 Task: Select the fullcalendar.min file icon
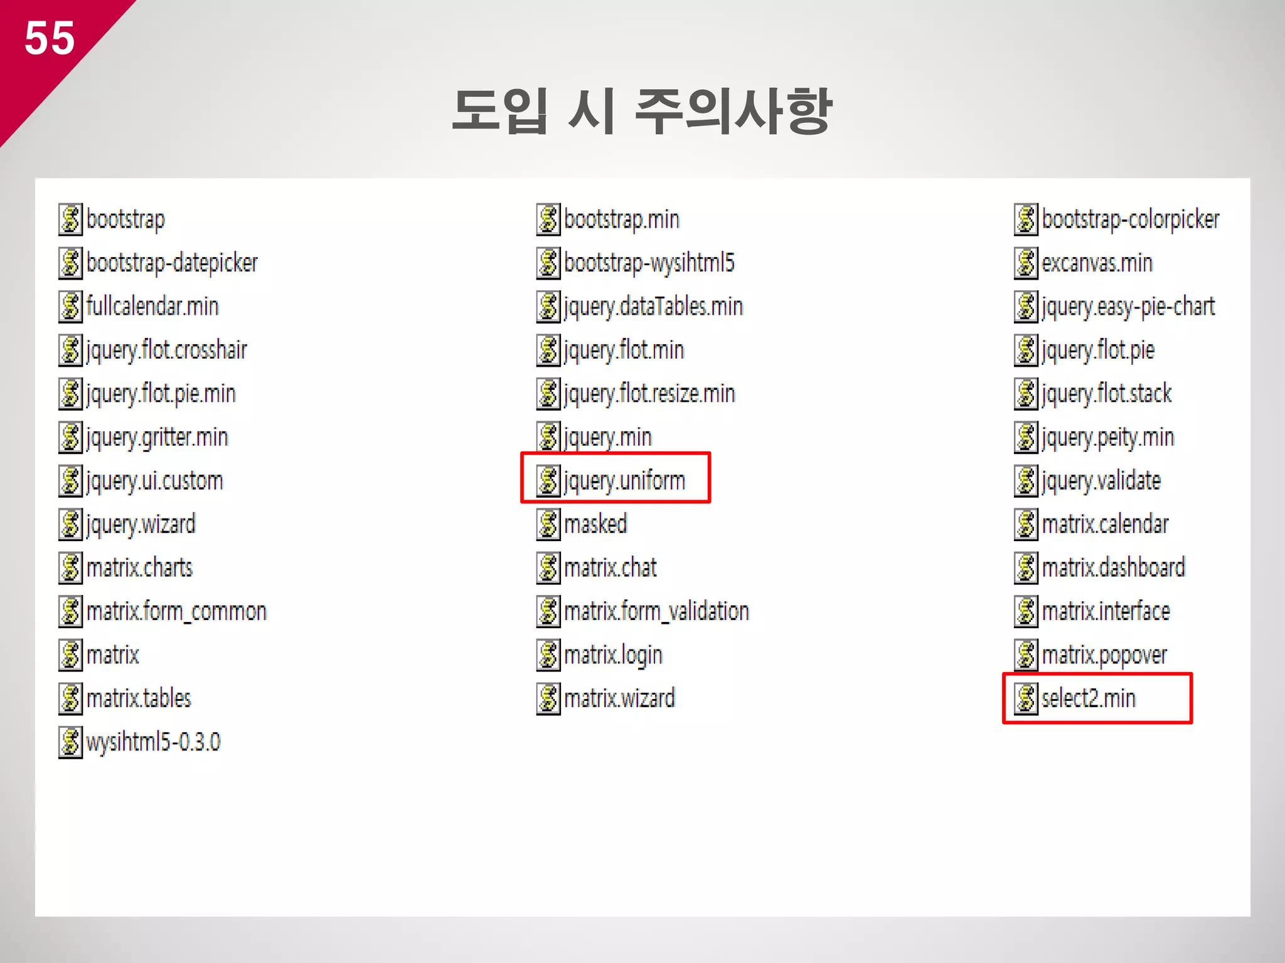pyautogui.click(x=70, y=307)
